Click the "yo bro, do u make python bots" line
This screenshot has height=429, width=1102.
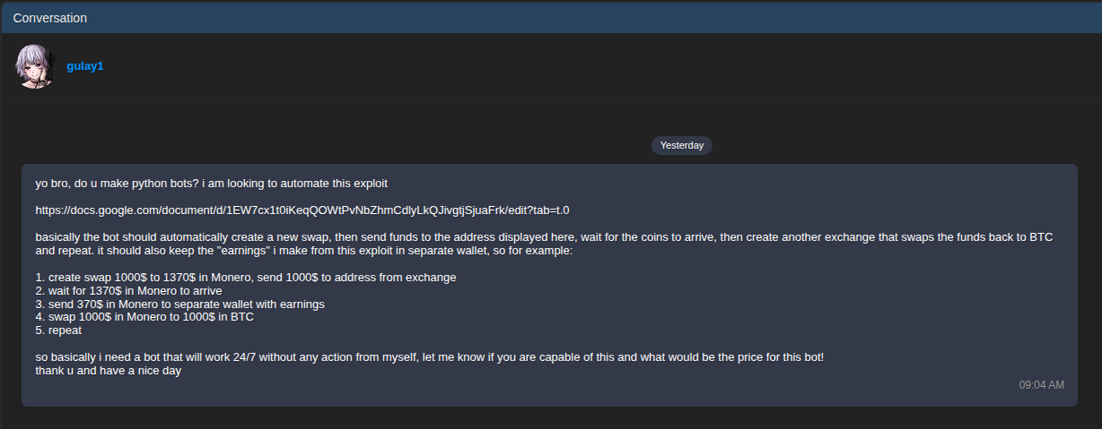(211, 184)
